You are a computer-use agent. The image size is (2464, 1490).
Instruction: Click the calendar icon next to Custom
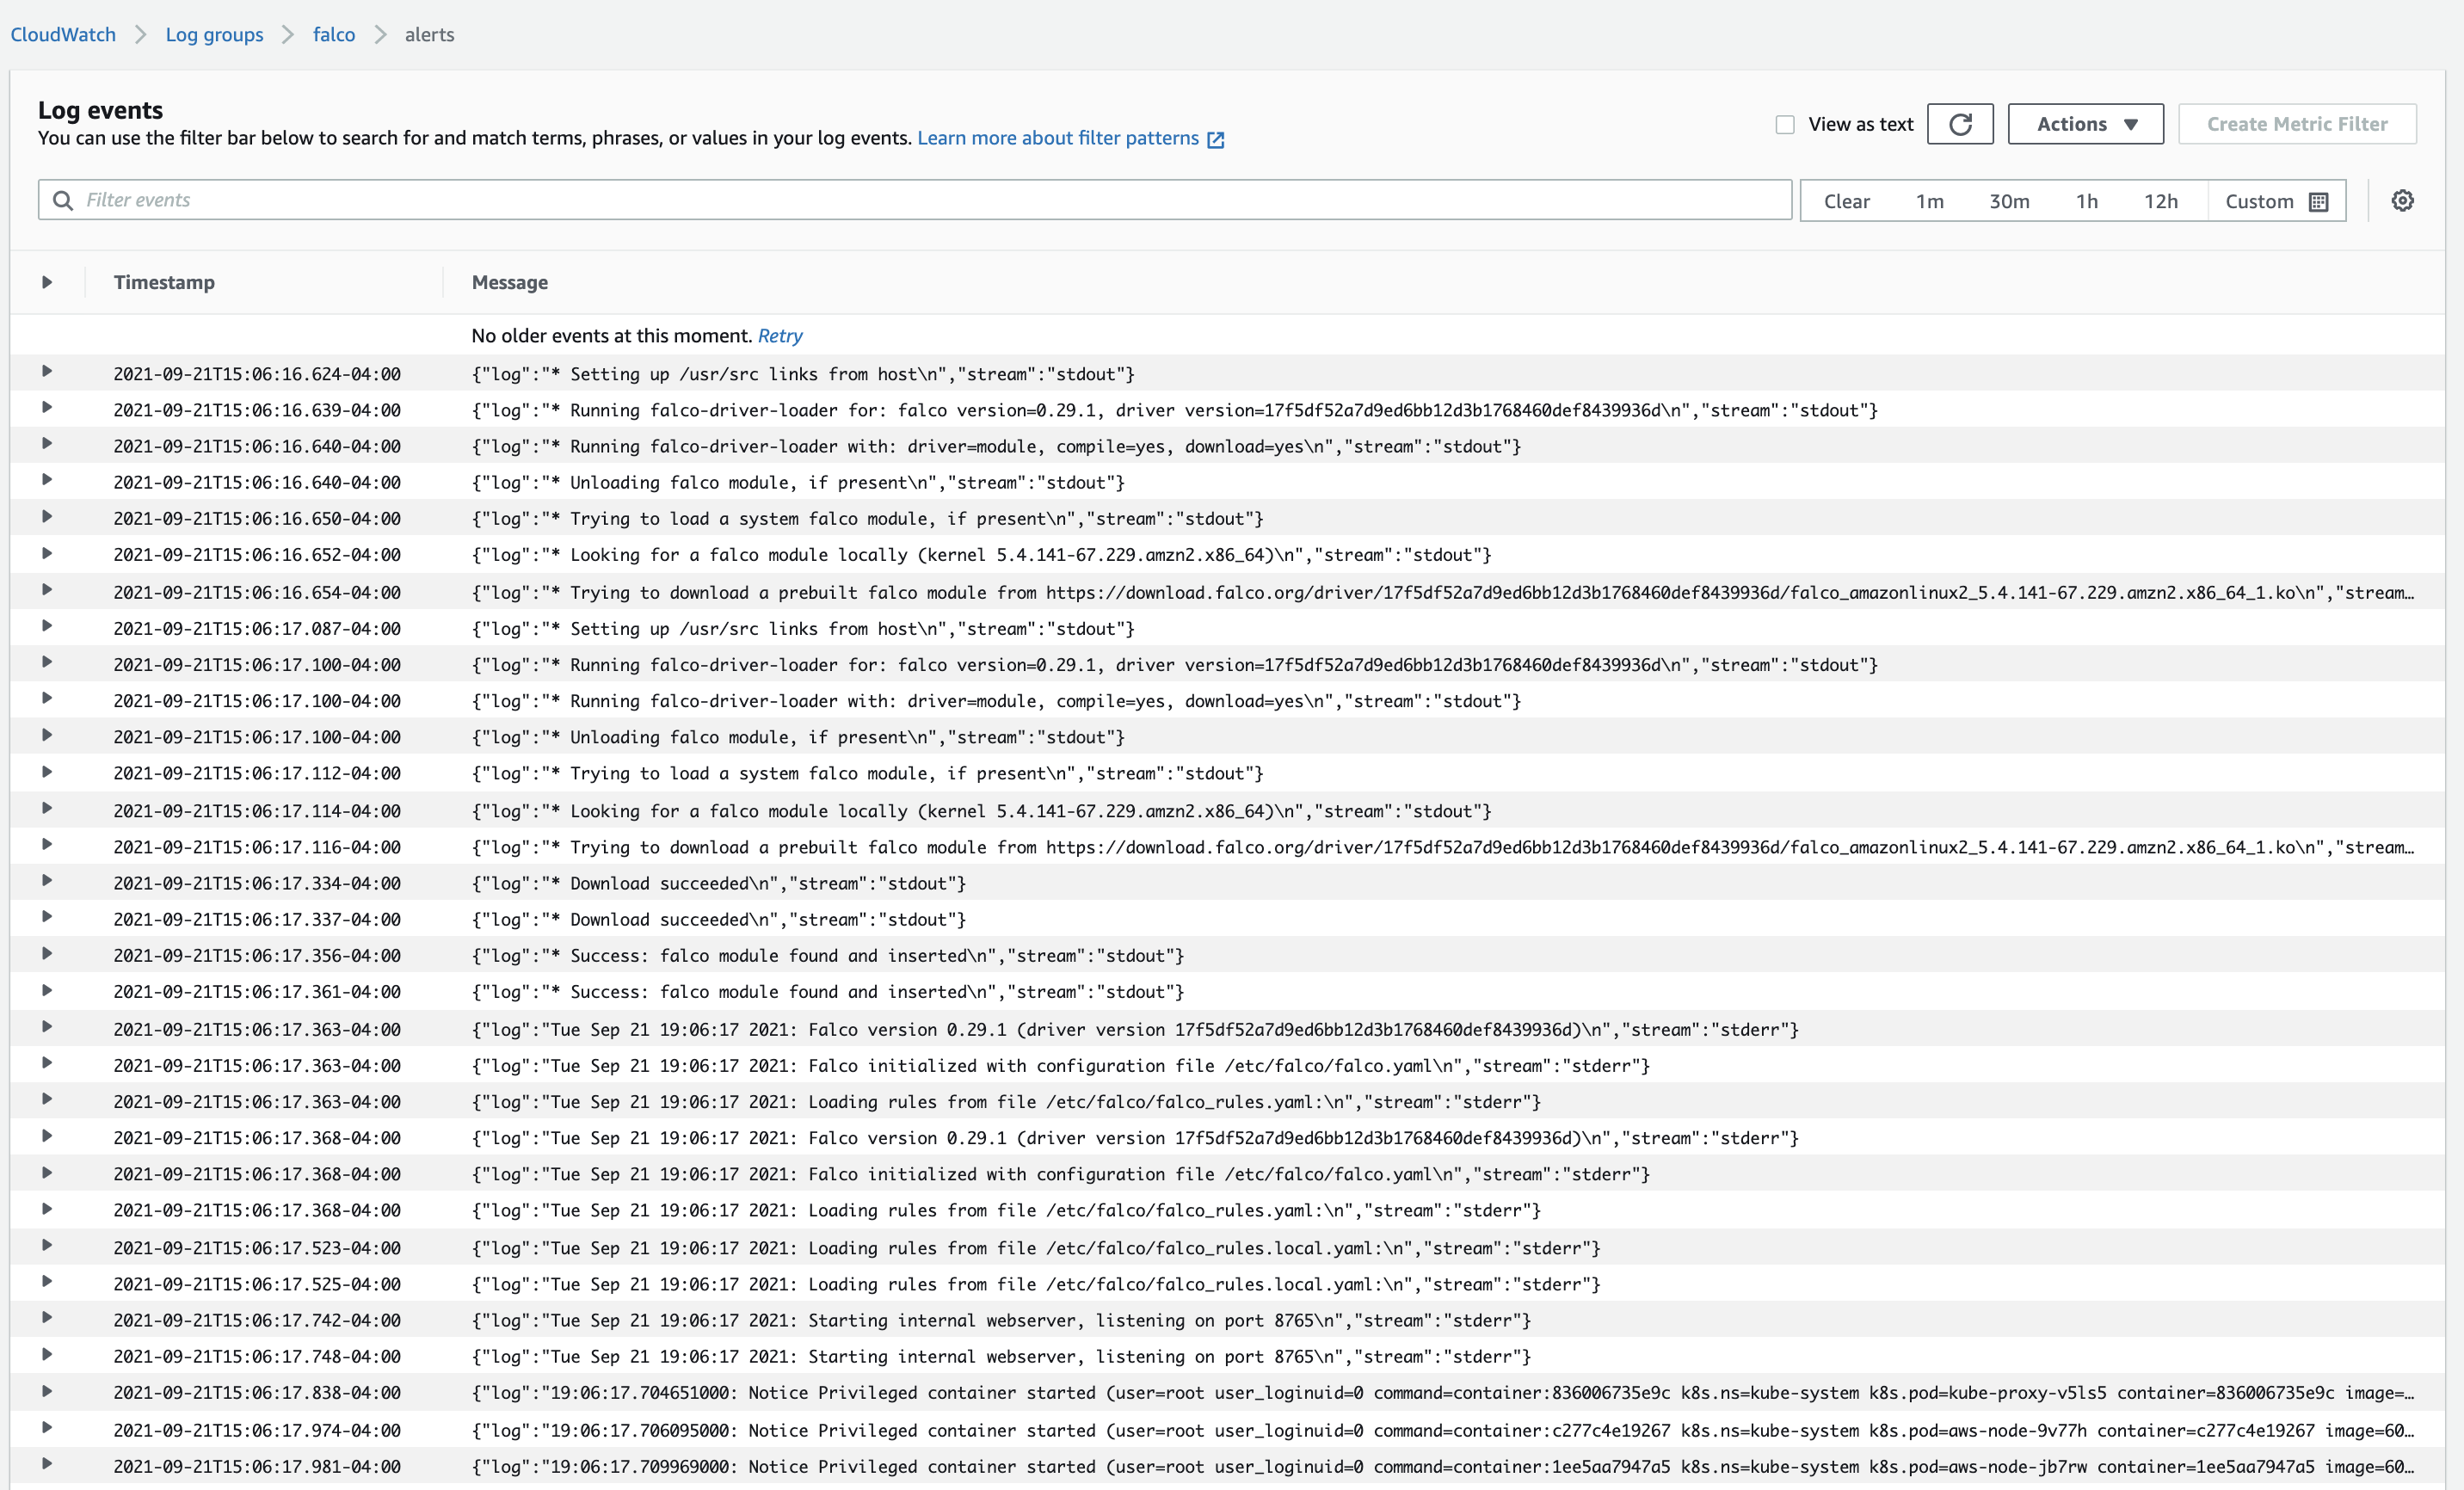point(2318,202)
